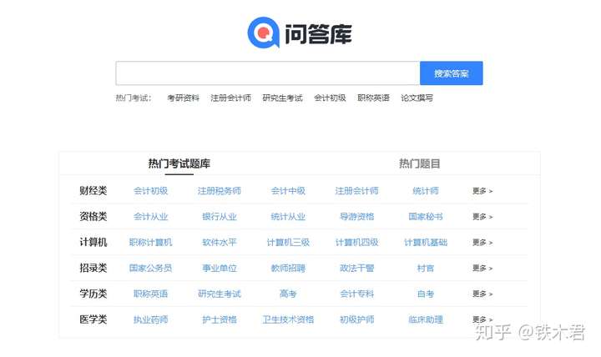Open hot exam link 会计初级 below search
The image size is (601, 357).
coord(330,98)
